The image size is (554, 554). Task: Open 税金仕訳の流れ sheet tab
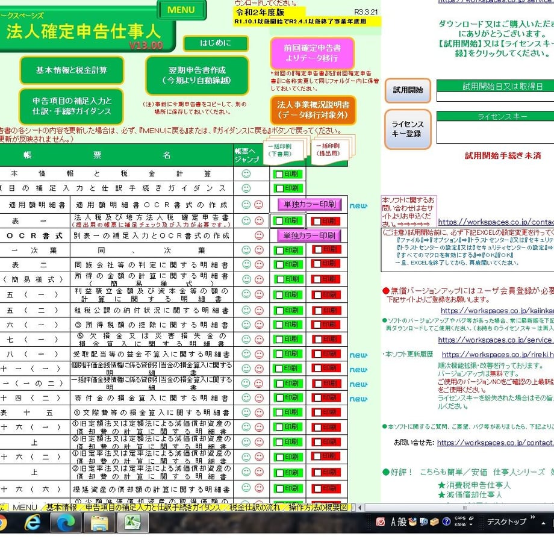pyautogui.click(x=254, y=508)
